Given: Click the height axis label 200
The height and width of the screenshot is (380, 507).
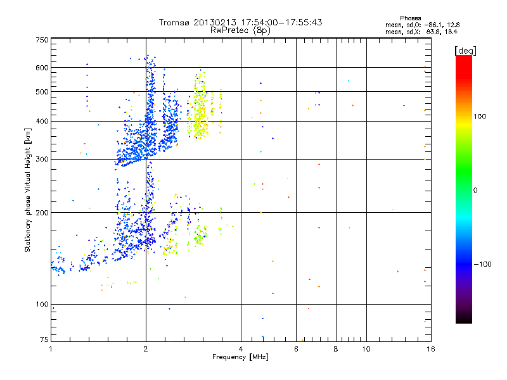Looking at the screenshot, I should pyautogui.click(x=42, y=213).
